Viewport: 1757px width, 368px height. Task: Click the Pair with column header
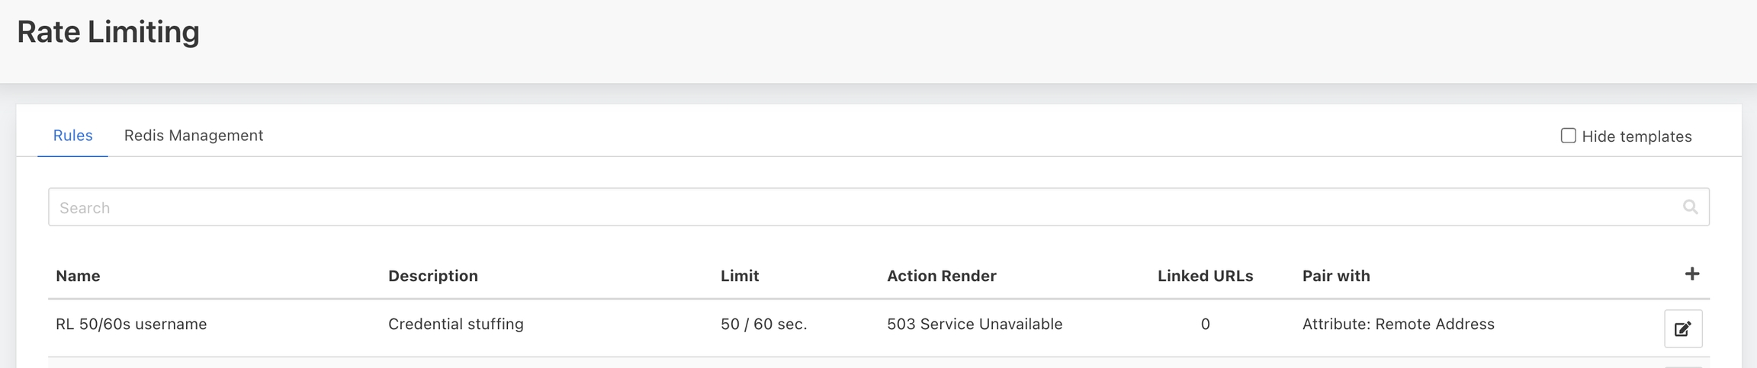click(x=1335, y=276)
